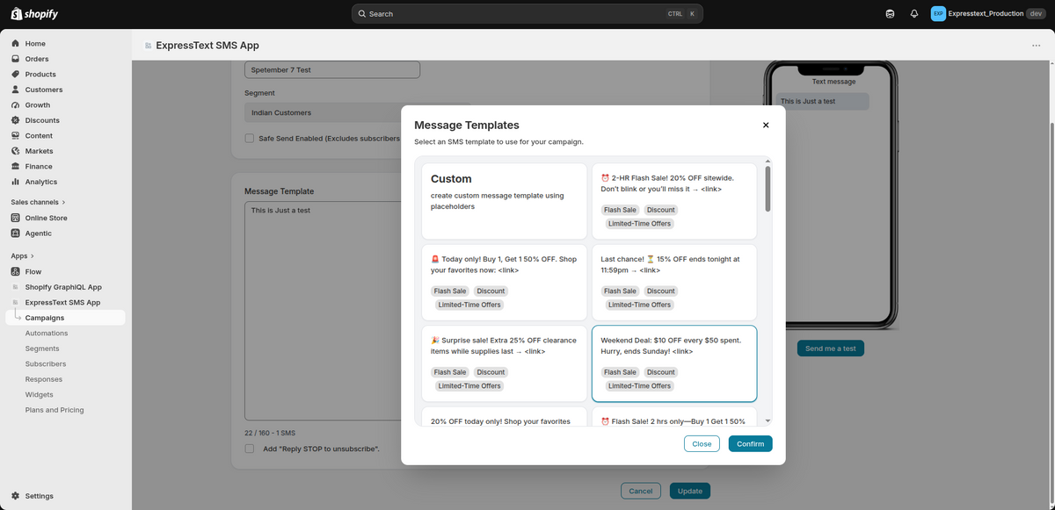Click the Send me a test button
The width and height of the screenshot is (1055, 510).
[x=831, y=348]
